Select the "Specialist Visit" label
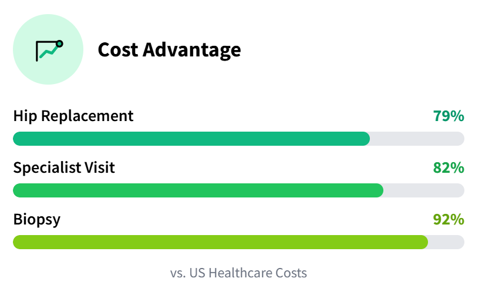This screenshot has width=482, height=305. tap(64, 167)
